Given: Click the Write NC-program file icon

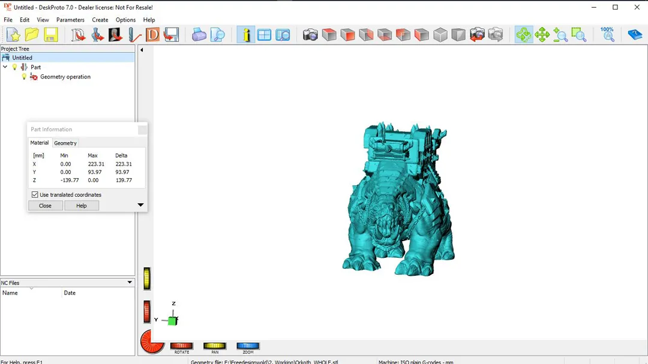Looking at the screenshot, I should (x=171, y=35).
